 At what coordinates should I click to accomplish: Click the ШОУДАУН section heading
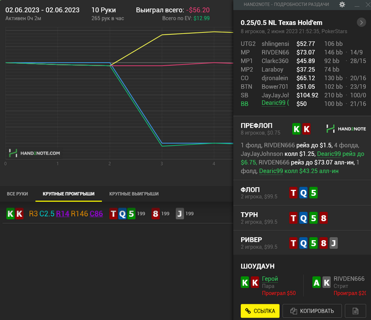coord(258,267)
